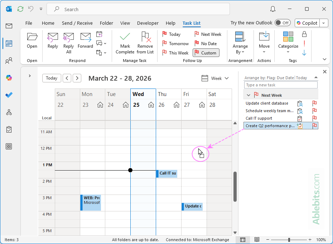Go to next week with forward arrow
The image size is (333, 244).
click(x=77, y=78)
